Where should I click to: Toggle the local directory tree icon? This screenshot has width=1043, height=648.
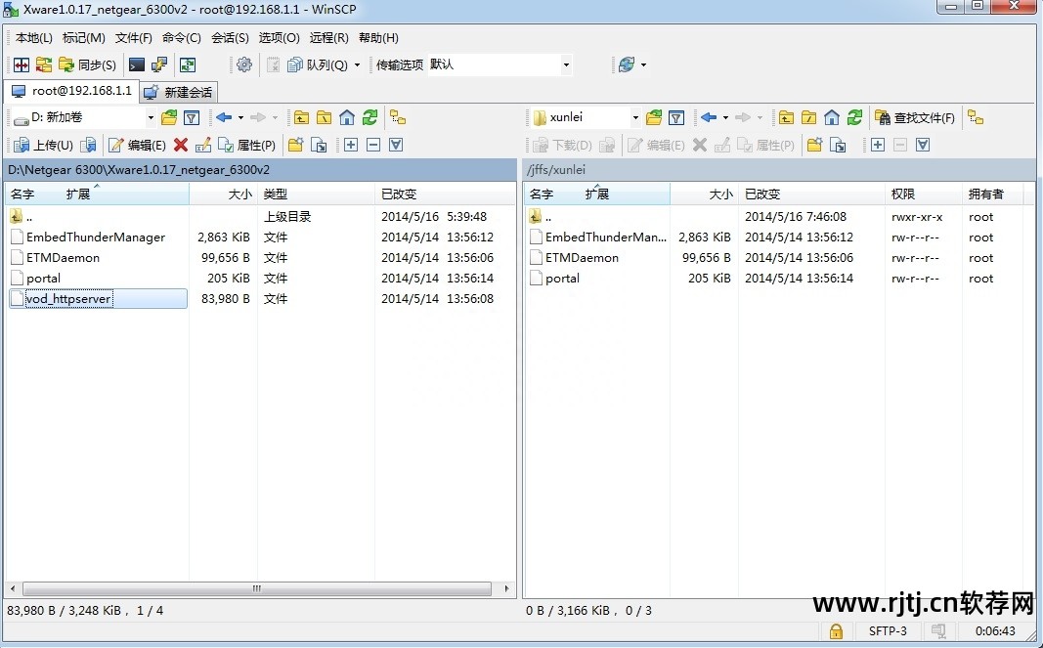click(398, 117)
